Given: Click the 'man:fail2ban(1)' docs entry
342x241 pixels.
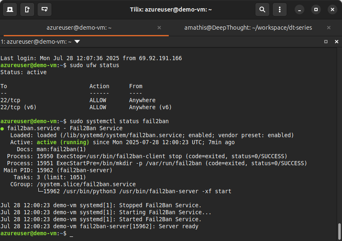Looking at the screenshot, I should click(x=61, y=149).
